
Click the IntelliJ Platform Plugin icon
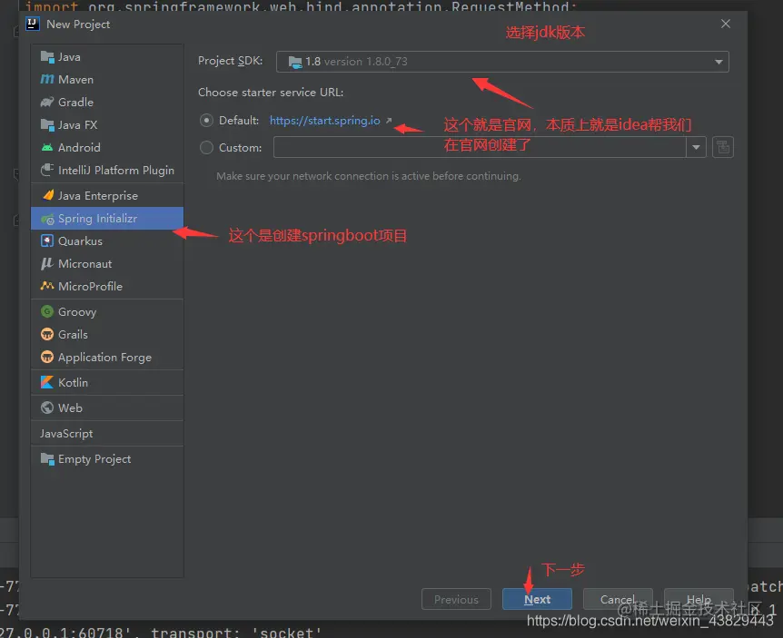pos(47,170)
